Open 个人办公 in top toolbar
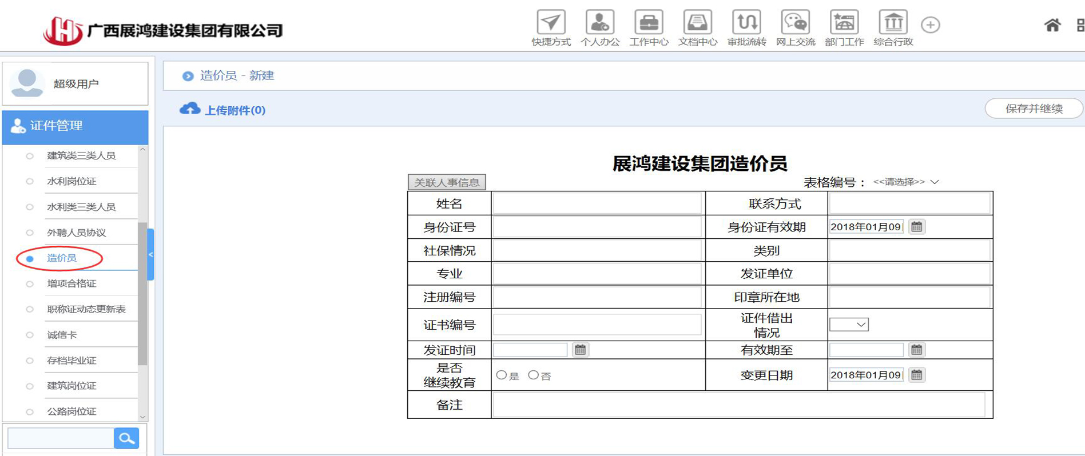 coord(599,23)
